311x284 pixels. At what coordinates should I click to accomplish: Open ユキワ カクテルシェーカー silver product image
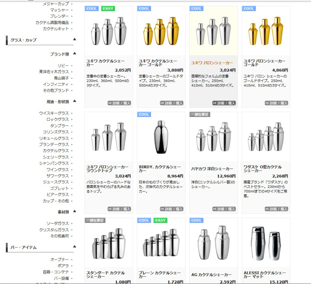pyautogui.click(x=109, y=31)
